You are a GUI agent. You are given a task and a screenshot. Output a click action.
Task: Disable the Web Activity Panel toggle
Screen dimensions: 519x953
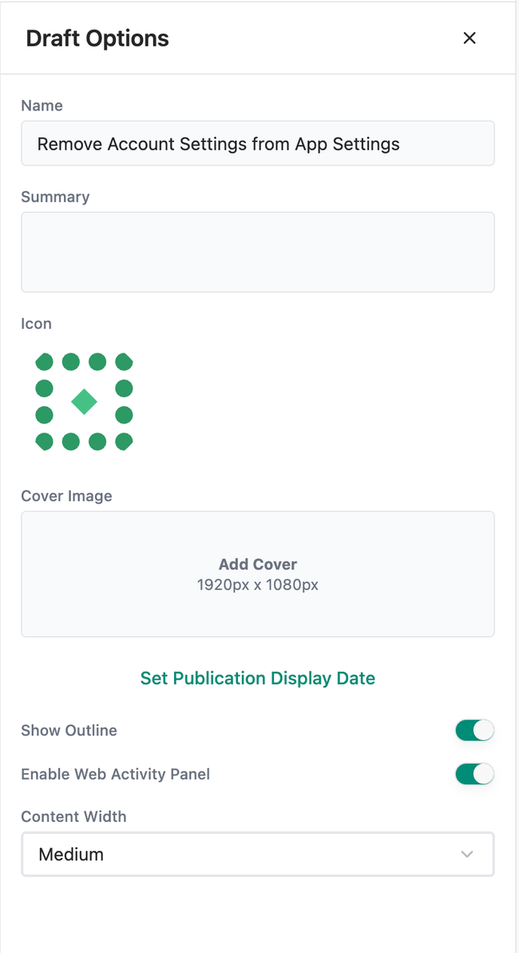coord(474,774)
